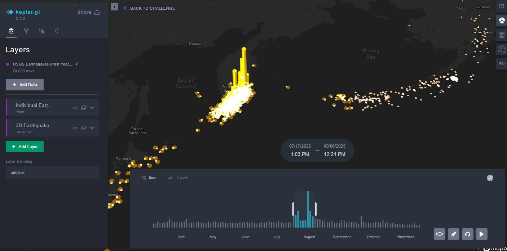Viewport: 507px width, 251px height.
Task: Click the Add Data button
Action: point(25,85)
